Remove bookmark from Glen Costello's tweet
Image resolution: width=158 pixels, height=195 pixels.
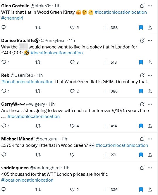tap(141, 27)
